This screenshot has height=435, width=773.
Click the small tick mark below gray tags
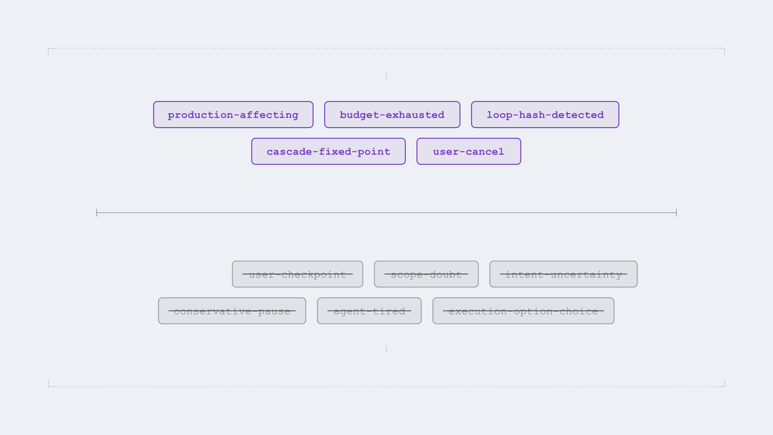coord(386,349)
